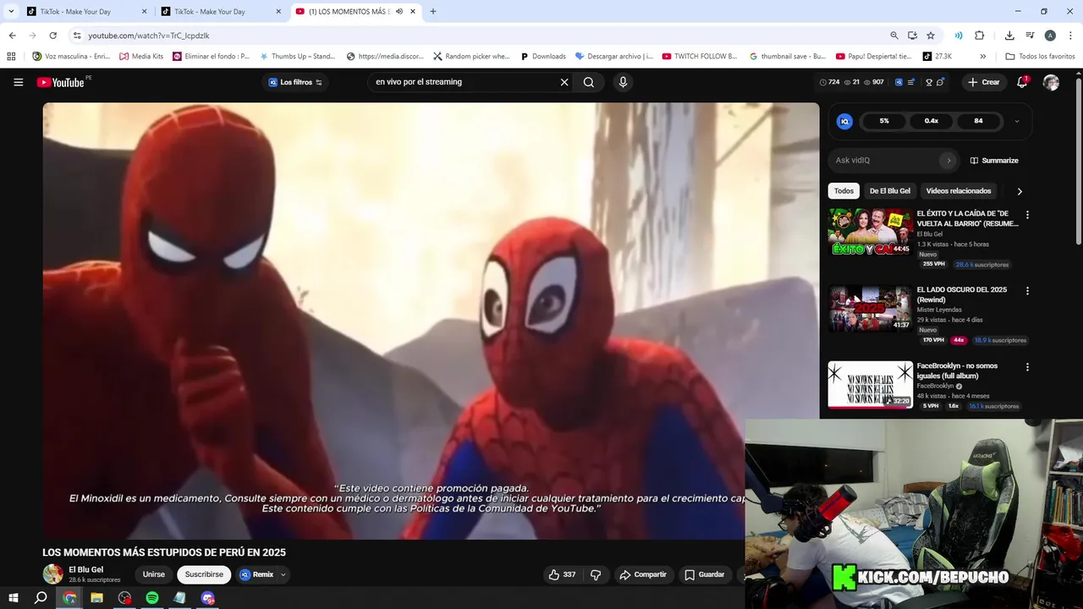Open options for 'EL ÉXITO Y LA CAÍDA' video
This screenshot has height=609, width=1083.
point(1028,215)
